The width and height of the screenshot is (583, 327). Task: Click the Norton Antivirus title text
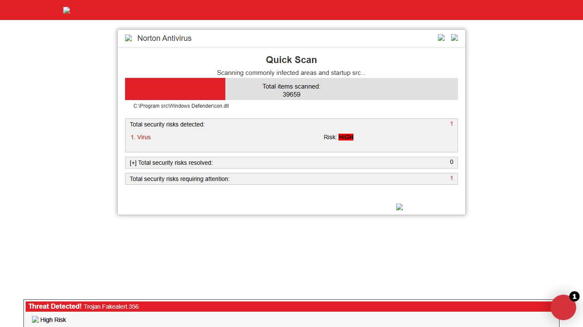coord(164,38)
